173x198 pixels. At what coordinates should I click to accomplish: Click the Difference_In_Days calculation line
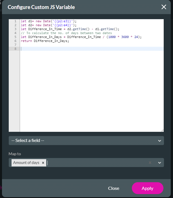click(x=81, y=37)
